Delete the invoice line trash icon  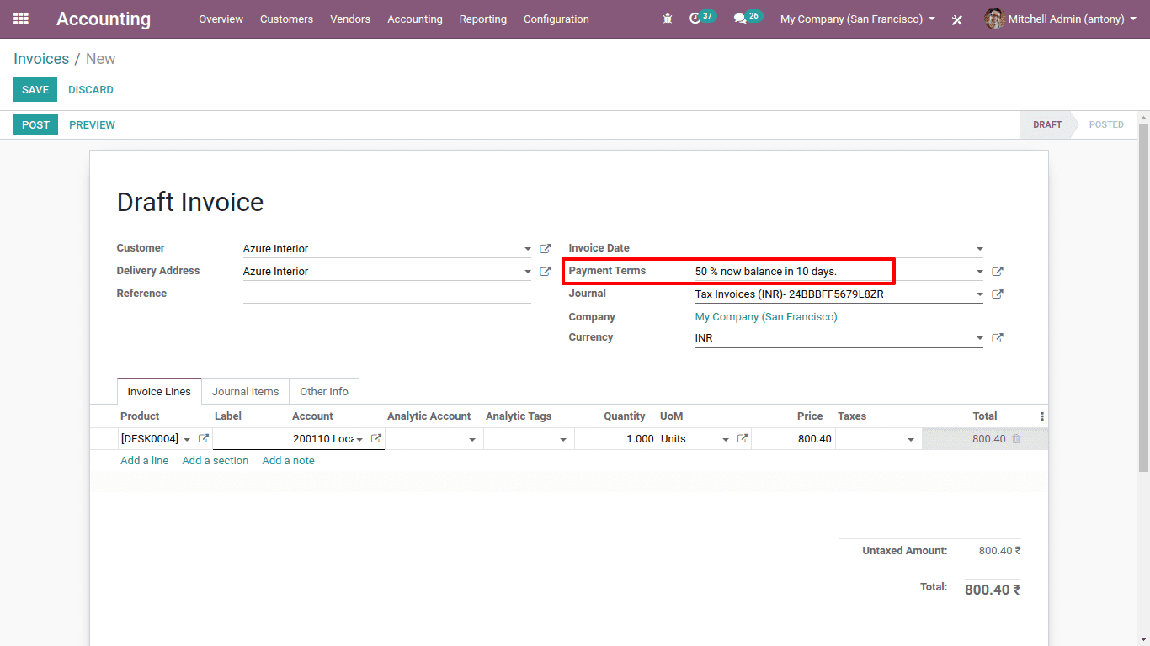(x=1016, y=439)
